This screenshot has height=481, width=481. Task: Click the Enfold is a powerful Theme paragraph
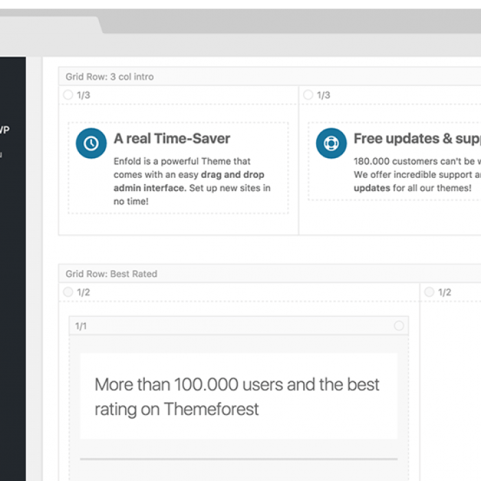192,181
